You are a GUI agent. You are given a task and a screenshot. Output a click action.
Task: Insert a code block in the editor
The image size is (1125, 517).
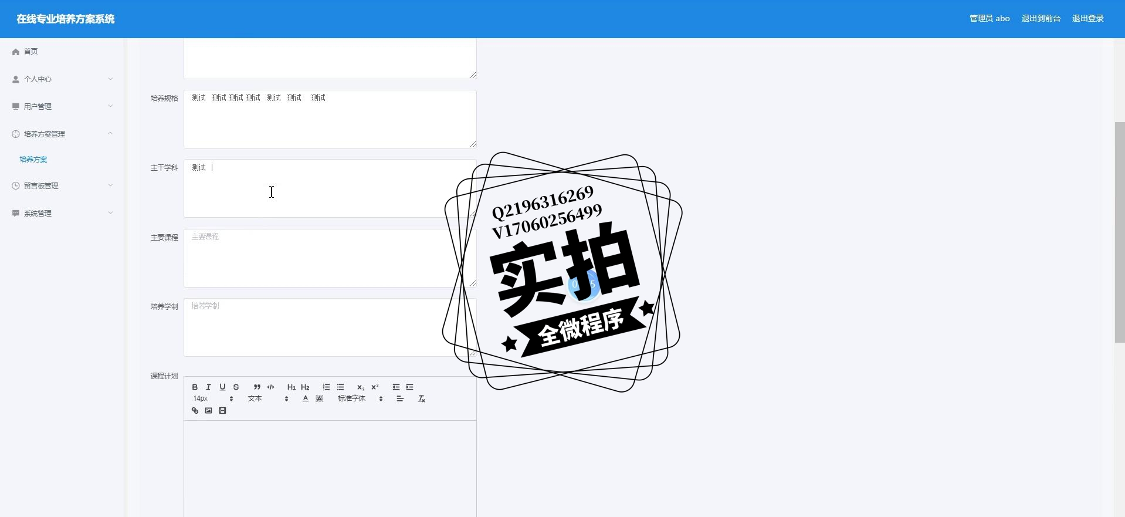tap(271, 387)
